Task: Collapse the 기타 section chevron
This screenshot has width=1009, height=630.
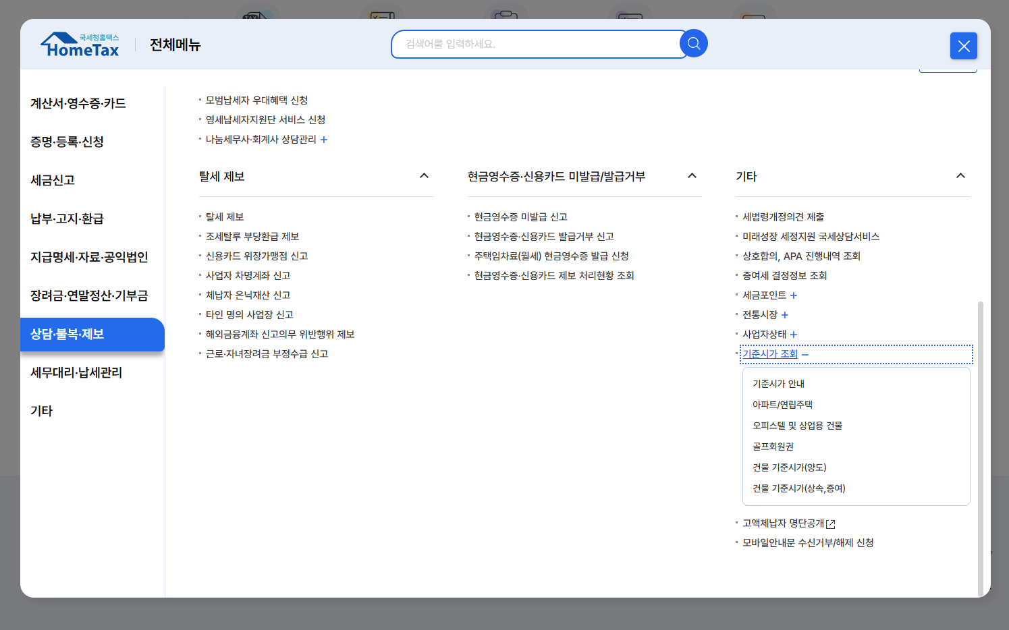Action: (960, 176)
